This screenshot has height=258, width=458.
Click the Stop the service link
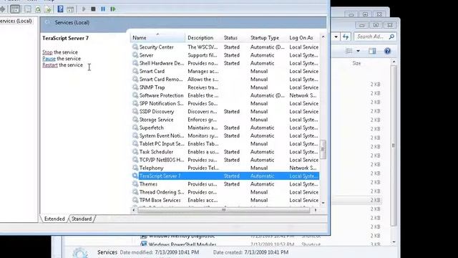(x=47, y=52)
